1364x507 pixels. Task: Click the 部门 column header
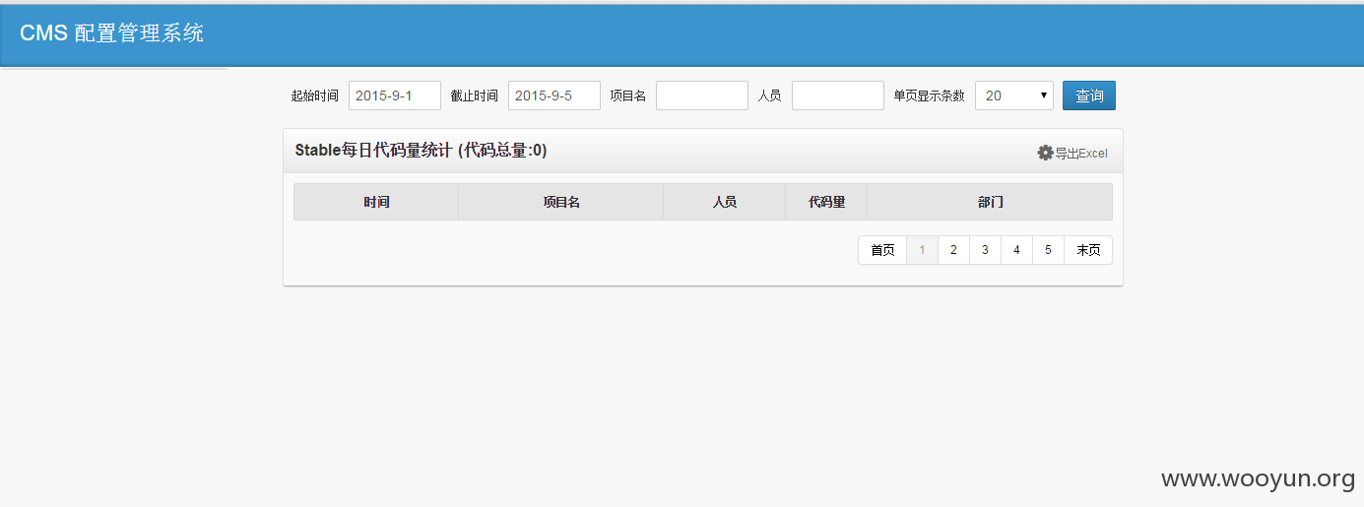point(990,202)
